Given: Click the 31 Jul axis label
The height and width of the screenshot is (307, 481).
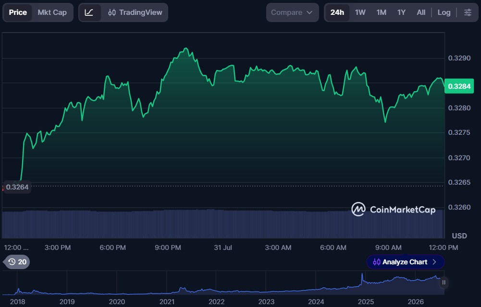Looking at the screenshot, I should pyautogui.click(x=223, y=248).
